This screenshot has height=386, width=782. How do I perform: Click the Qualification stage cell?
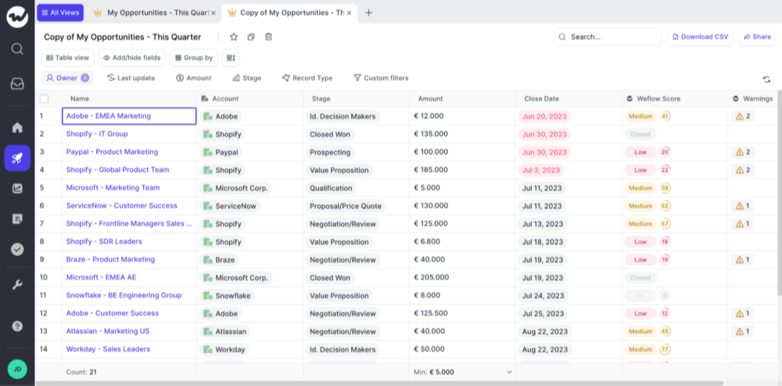pyautogui.click(x=331, y=188)
